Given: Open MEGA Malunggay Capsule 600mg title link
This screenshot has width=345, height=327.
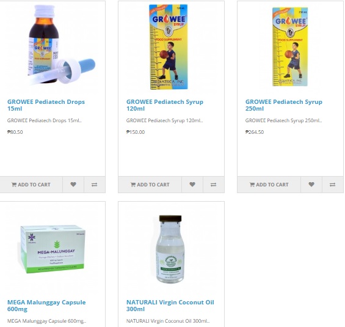Looking at the screenshot, I should [x=46, y=306].
